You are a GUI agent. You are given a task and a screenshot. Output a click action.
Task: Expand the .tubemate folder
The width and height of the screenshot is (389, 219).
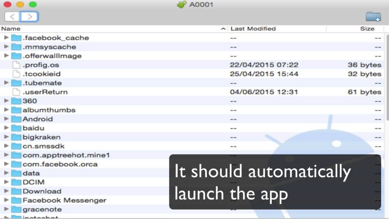pos(6,83)
